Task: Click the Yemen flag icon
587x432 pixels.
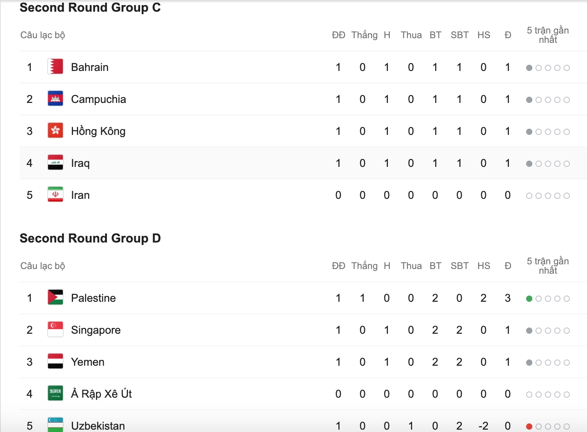Action: (55, 361)
